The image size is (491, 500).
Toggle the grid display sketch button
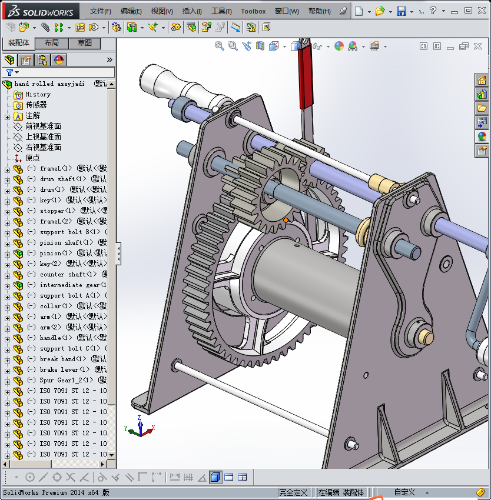[x=188, y=477]
